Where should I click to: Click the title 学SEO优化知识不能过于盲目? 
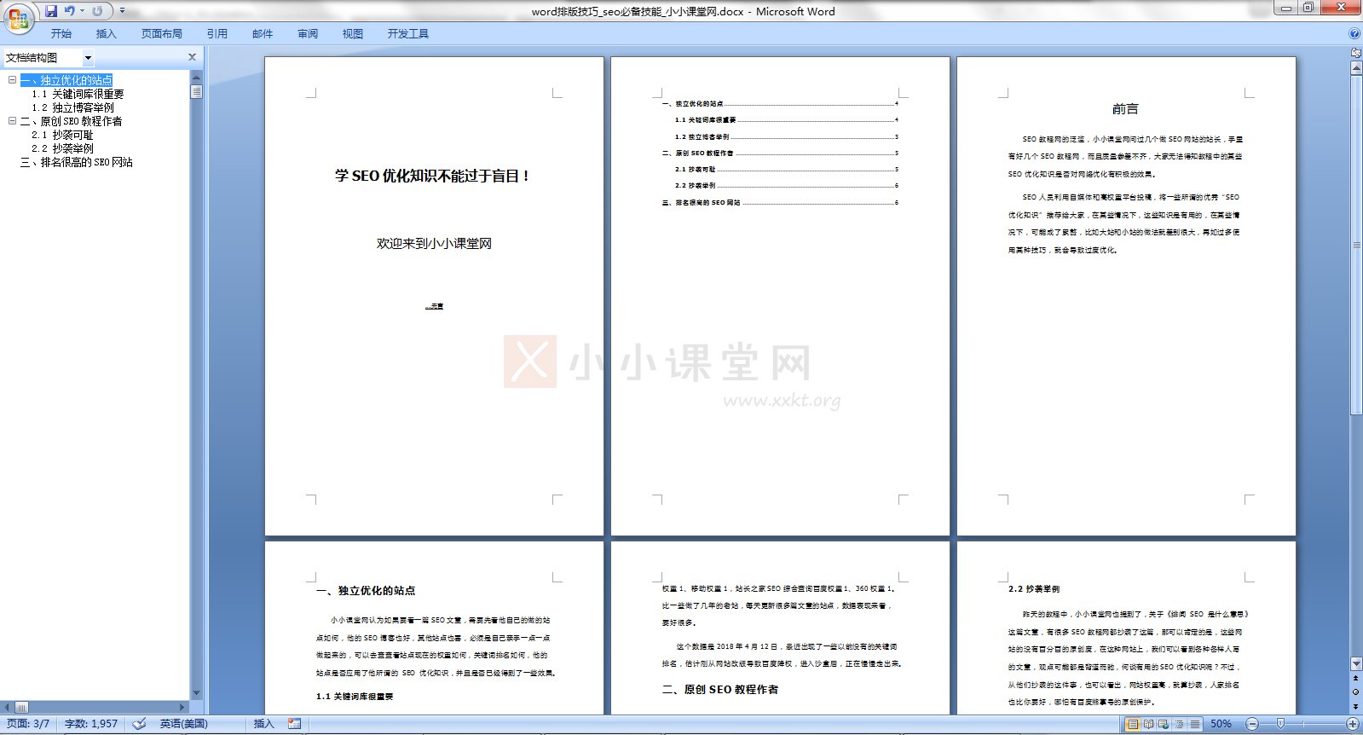click(x=433, y=176)
